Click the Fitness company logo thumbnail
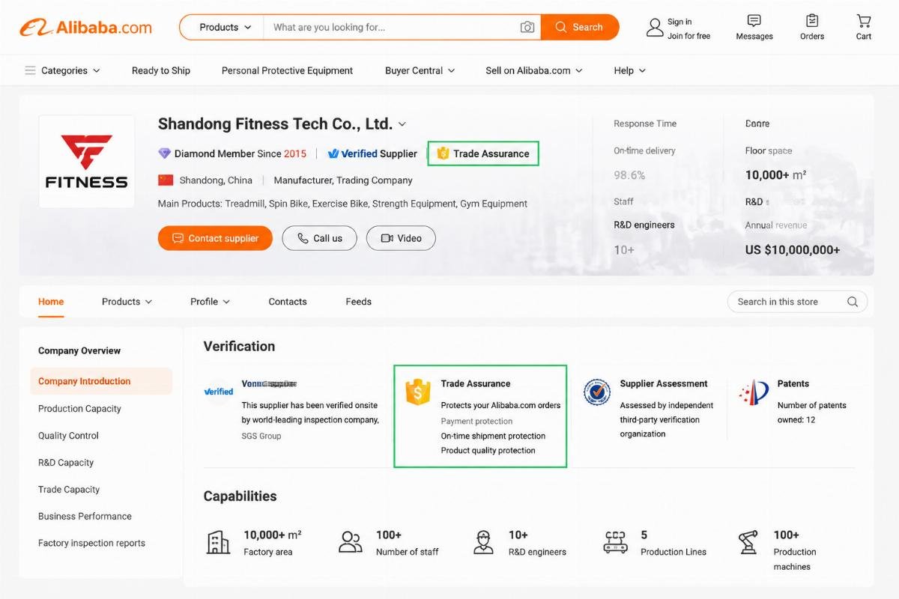Screen dimensions: 899x599 86,161
